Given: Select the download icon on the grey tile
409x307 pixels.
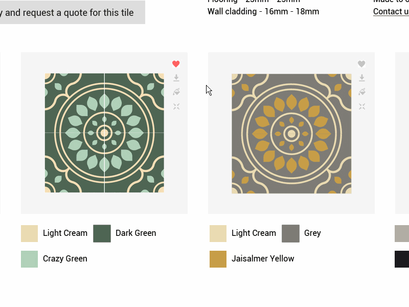Looking at the screenshot, I should click(x=361, y=78).
